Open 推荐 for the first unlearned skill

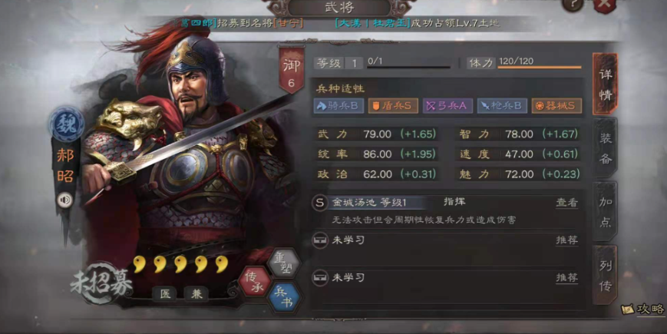(x=567, y=240)
